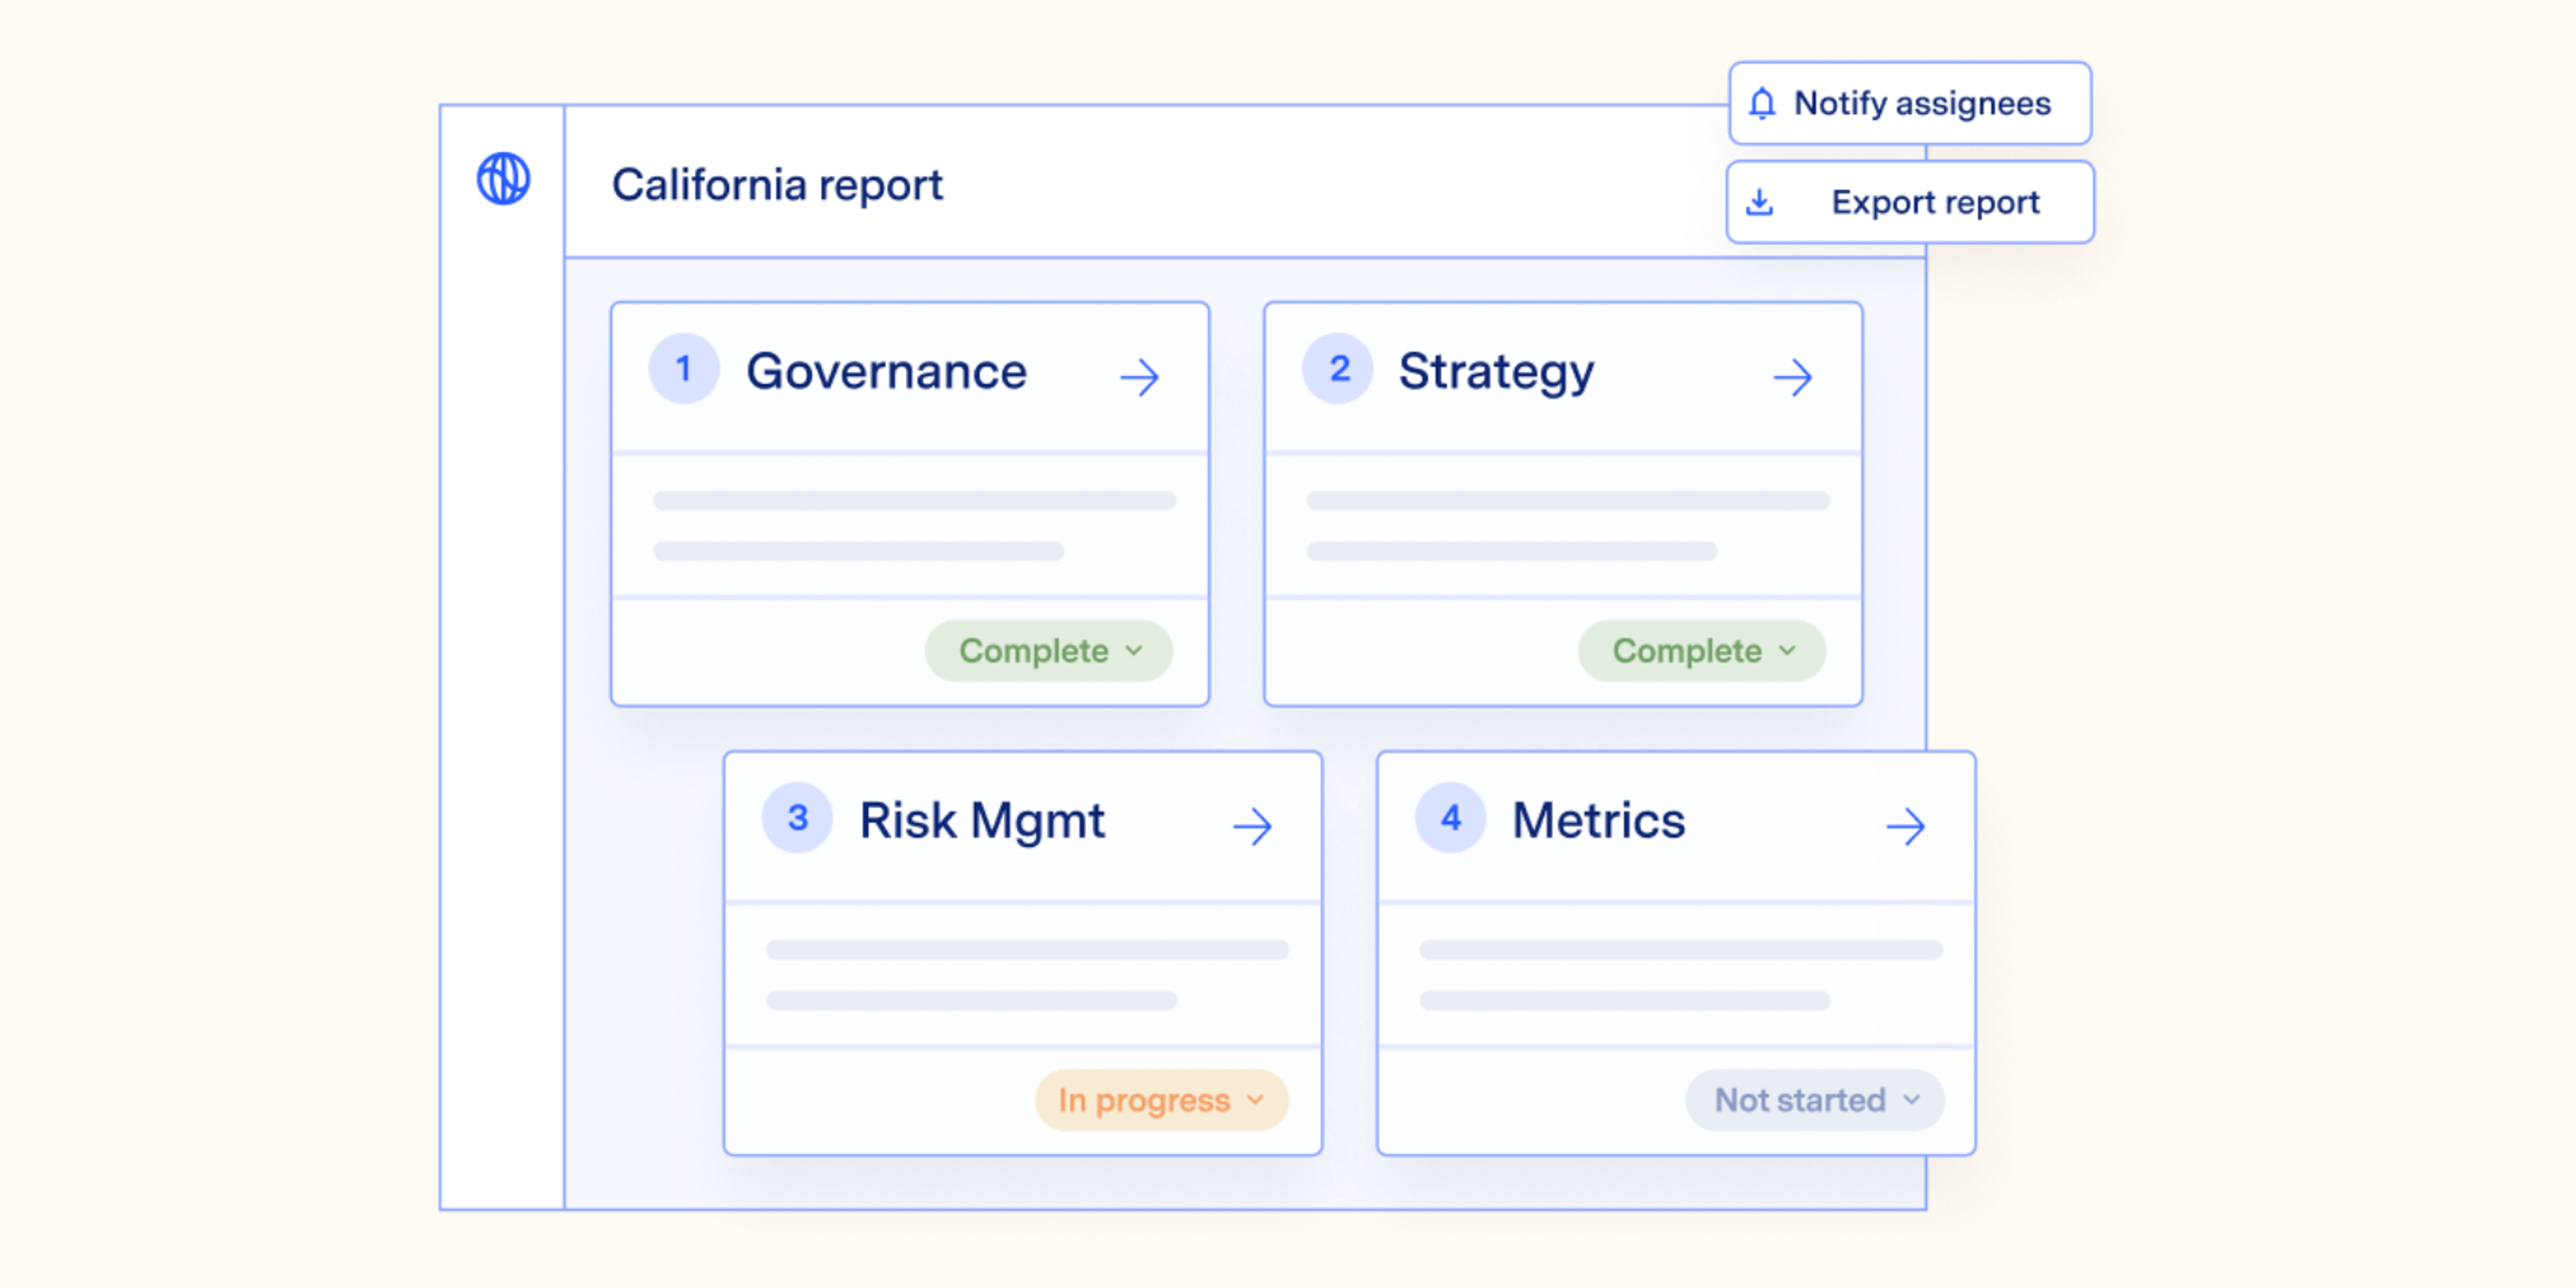
Task: Open the In progress status dropdown
Action: 1161,1100
